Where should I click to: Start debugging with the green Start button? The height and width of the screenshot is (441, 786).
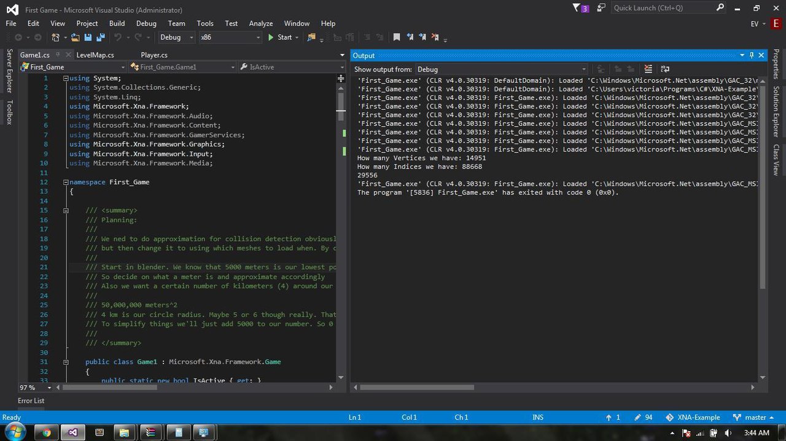pyautogui.click(x=279, y=37)
